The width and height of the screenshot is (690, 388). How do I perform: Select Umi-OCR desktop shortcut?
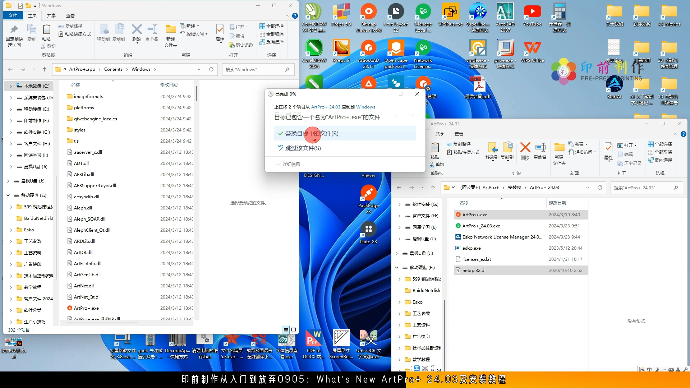pos(368,344)
